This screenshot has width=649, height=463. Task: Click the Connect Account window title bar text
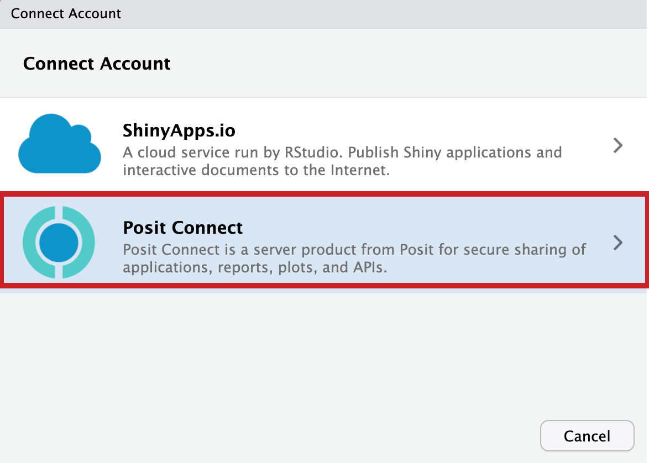point(66,13)
